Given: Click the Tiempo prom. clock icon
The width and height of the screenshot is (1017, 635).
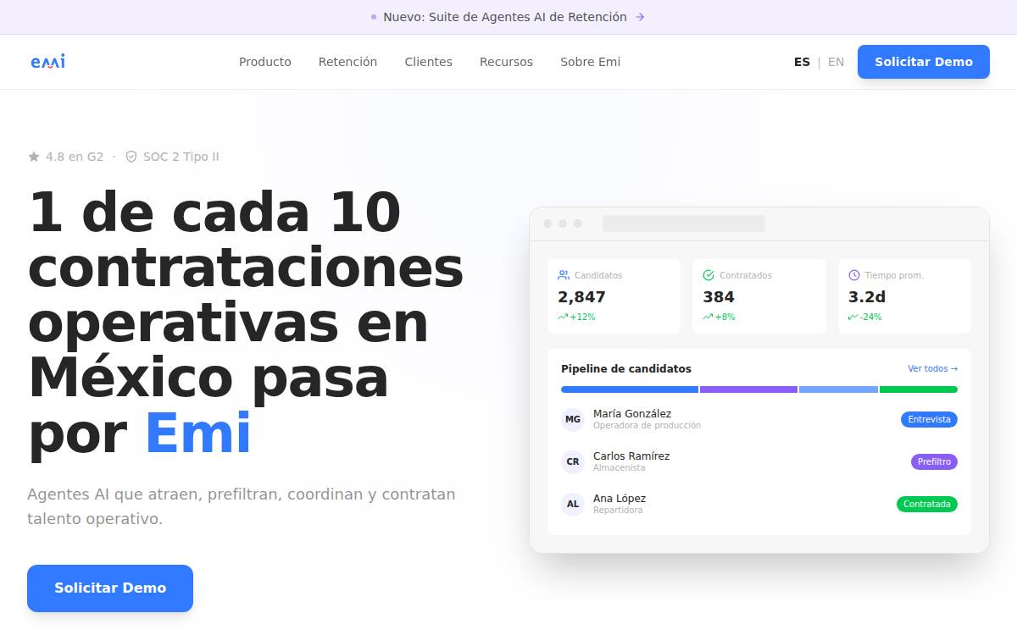Looking at the screenshot, I should coord(854,275).
